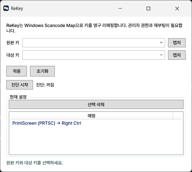The height and width of the screenshot is (172, 192).
Task: Expand the 원본 키 dropdown arrow
Action: click(x=161, y=43)
